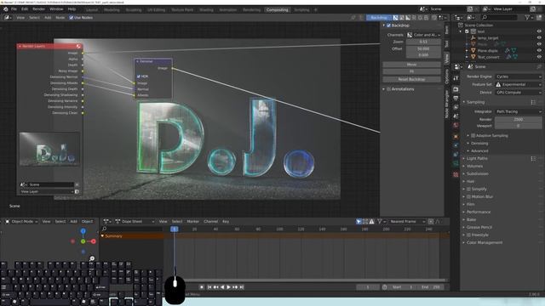Click the Render samples 2500 field
This screenshot has width=545, height=306.
pos(518,119)
